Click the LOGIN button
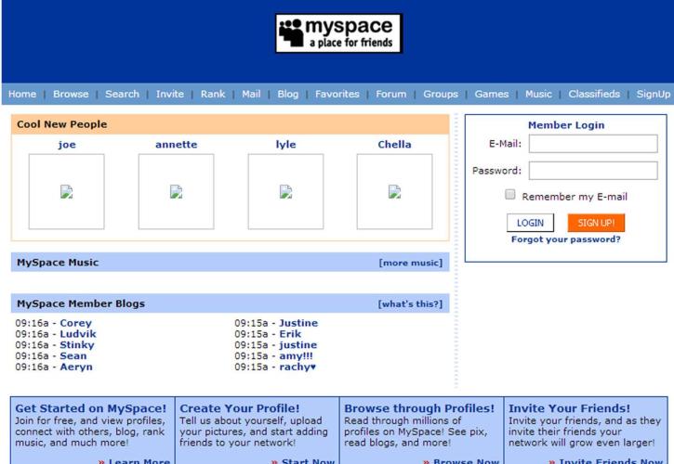The width and height of the screenshot is (674, 464). click(530, 223)
